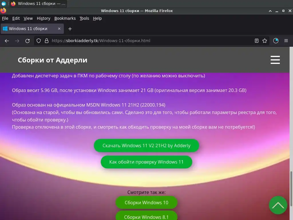Open a new tab with the plus button

pos(70,29)
